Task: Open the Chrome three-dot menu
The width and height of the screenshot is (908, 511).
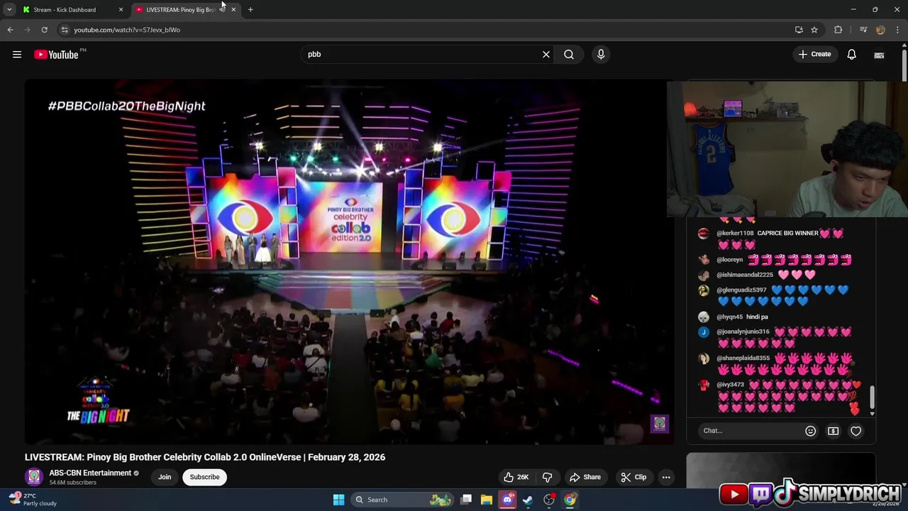Action: tap(898, 30)
